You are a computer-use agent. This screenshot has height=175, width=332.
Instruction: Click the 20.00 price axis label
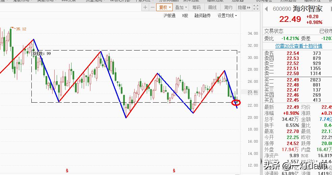point(253,117)
